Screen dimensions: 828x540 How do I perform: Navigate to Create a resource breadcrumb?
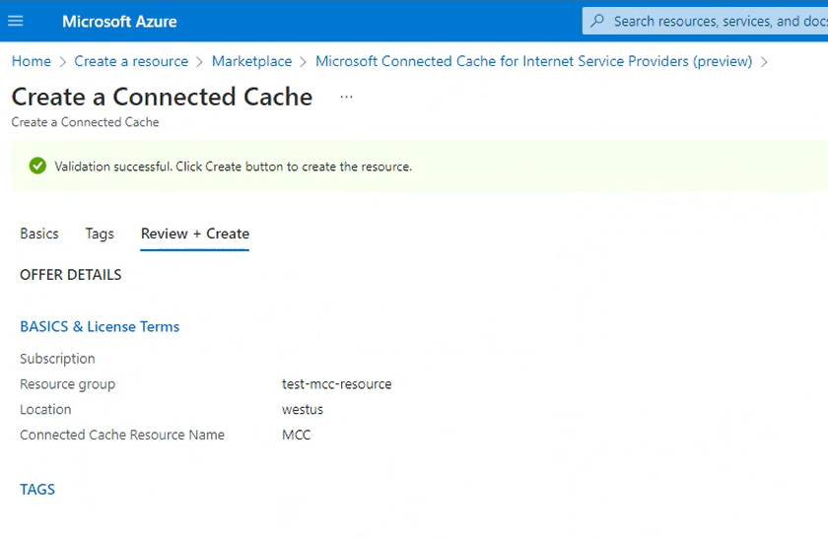click(131, 61)
